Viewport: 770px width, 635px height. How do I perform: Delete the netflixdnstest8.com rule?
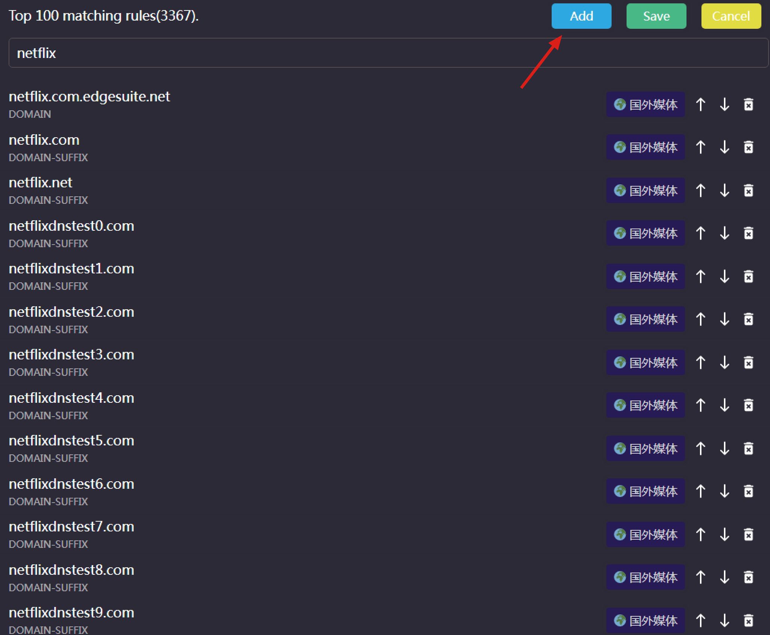click(748, 577)
